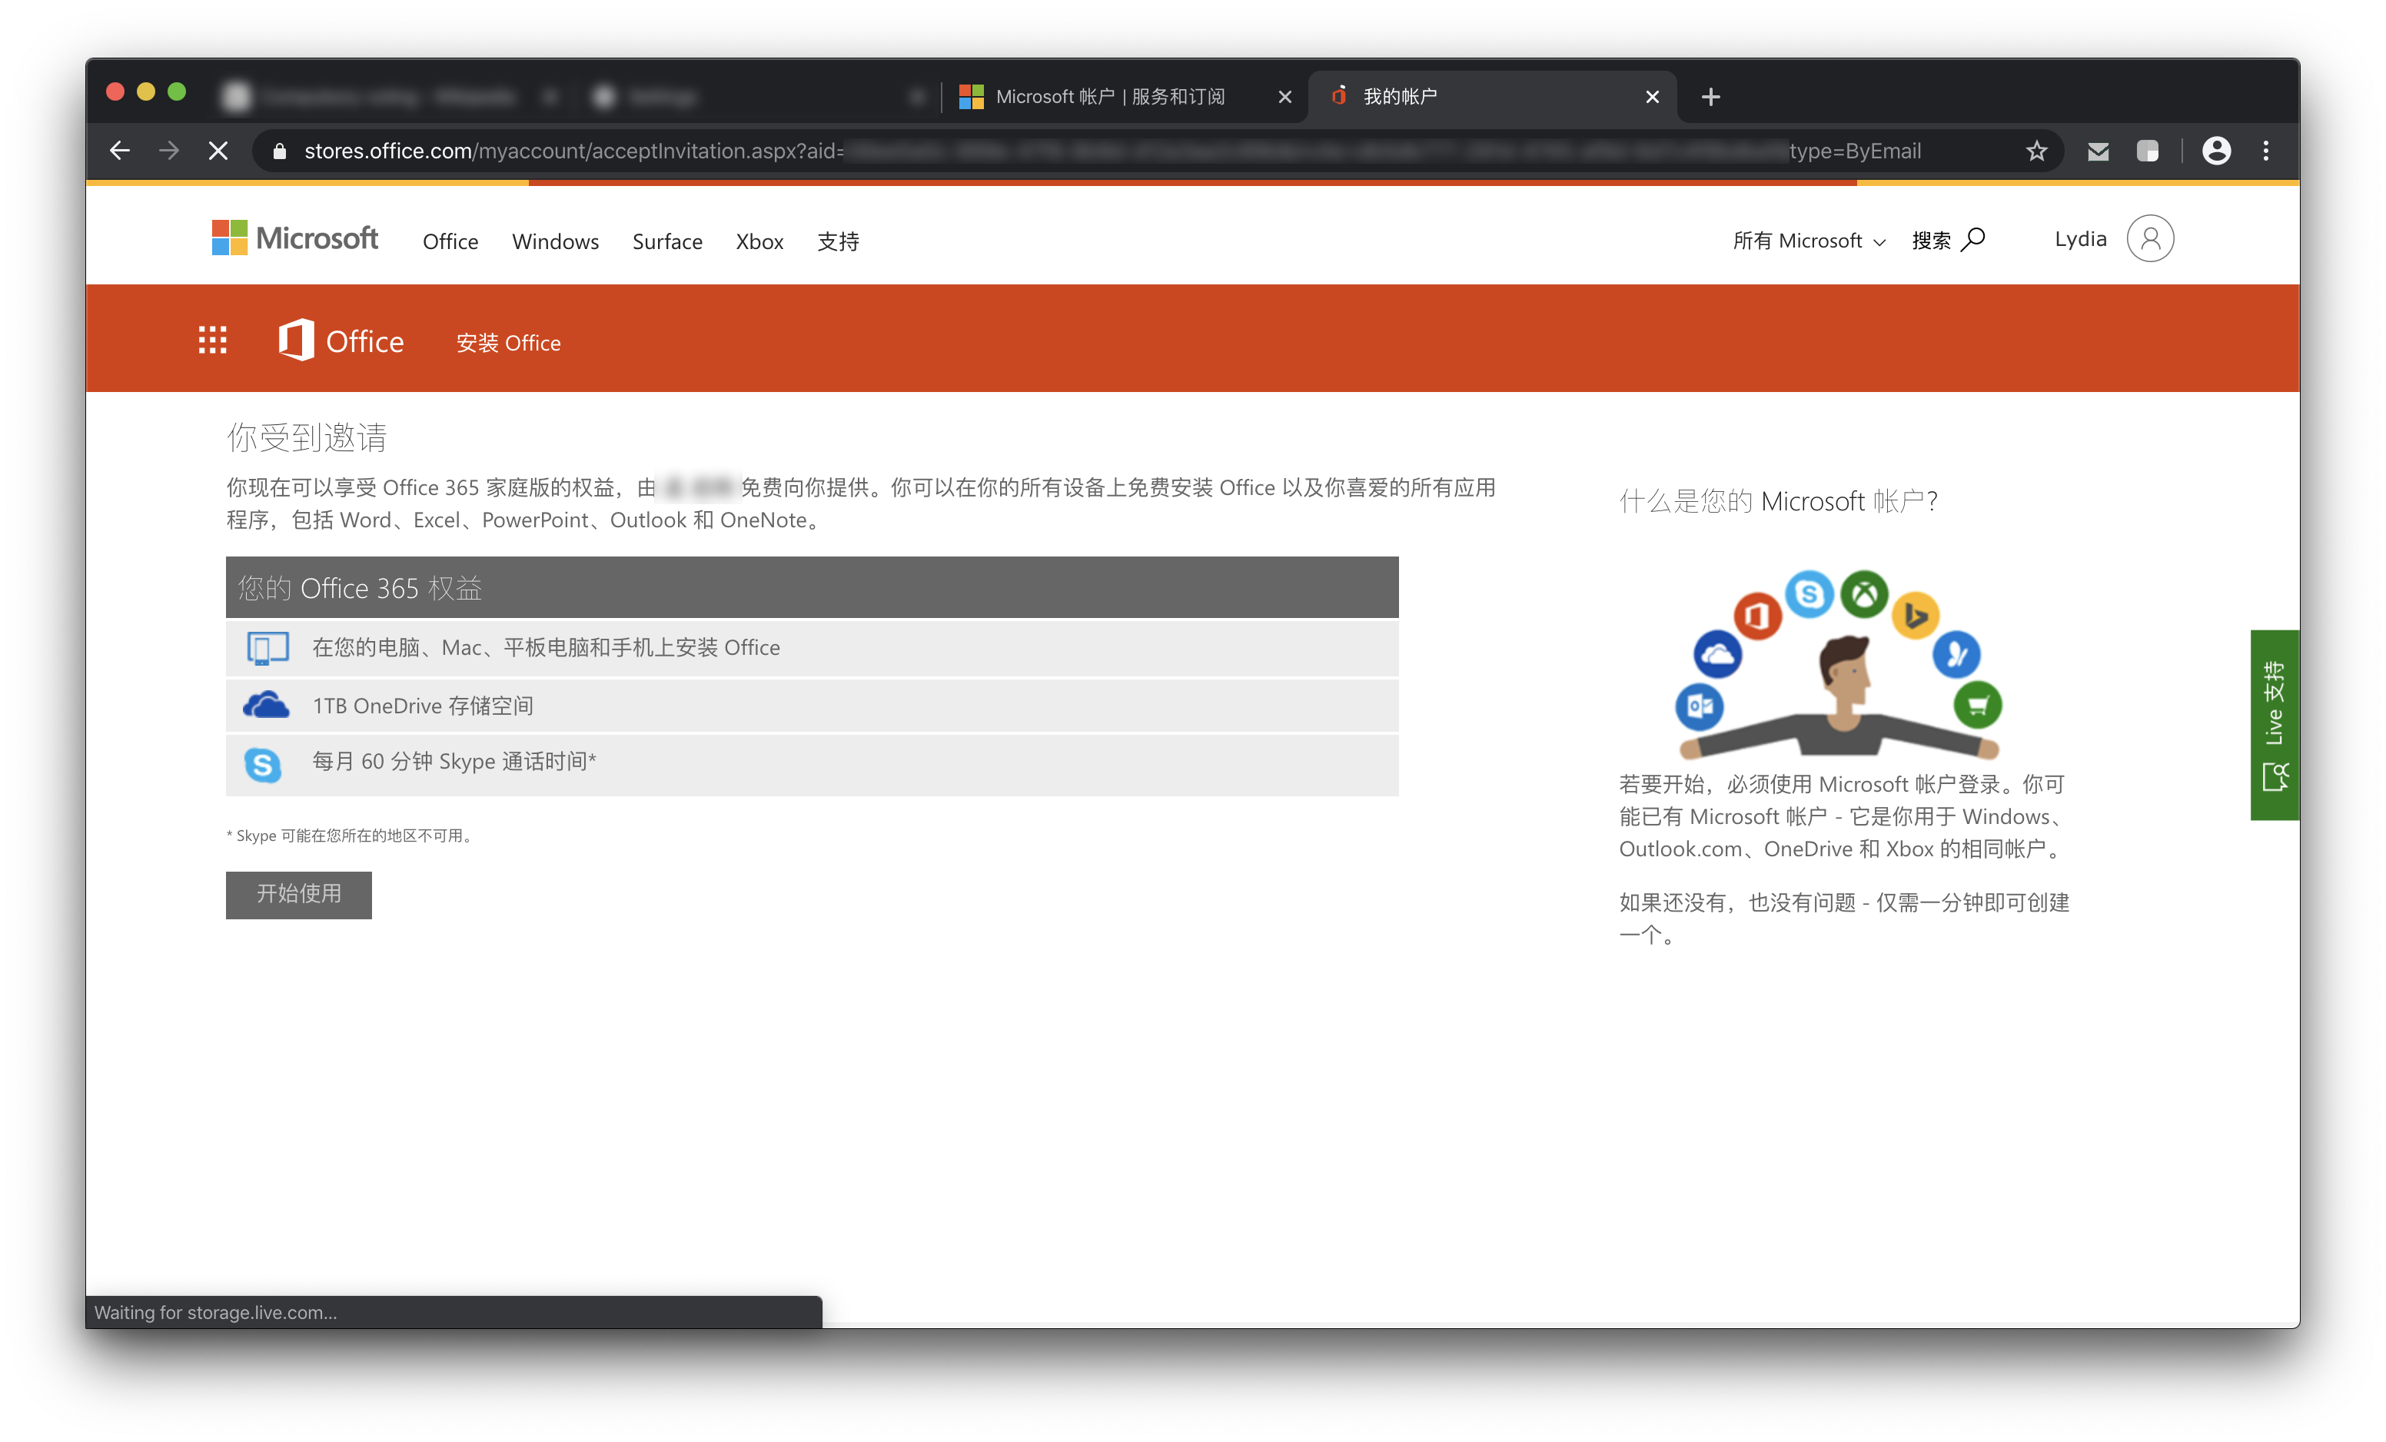Click the mail extension icon in toolbar
2386x1442 pixels.
click(2098, 151)
